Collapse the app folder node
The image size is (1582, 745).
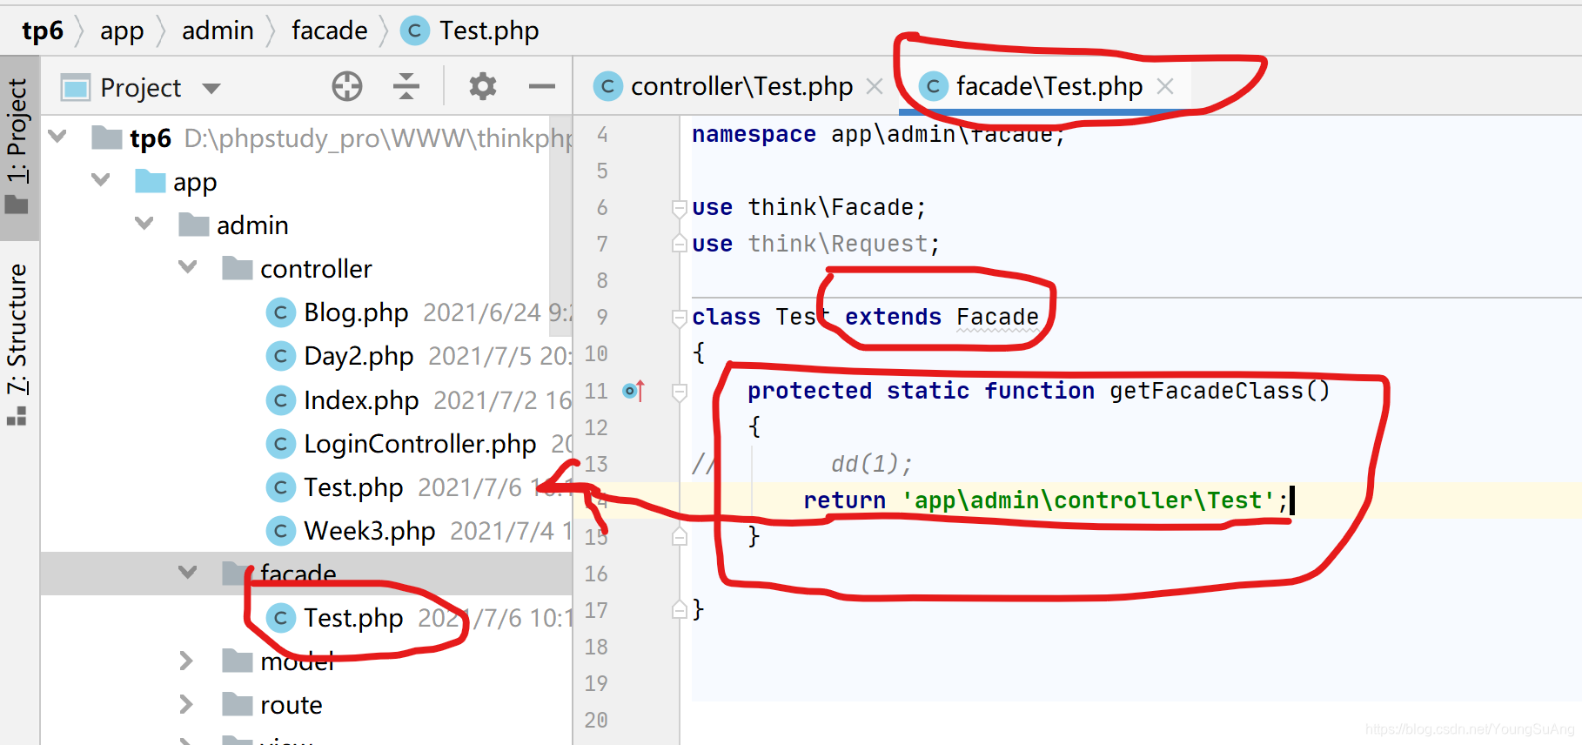pyautogui.click(x=101, y=180)
